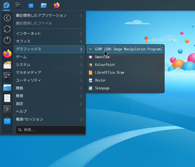Open the mail client envelope icon
The height and width of the screenshot is (167, 195).
[7, 65]
